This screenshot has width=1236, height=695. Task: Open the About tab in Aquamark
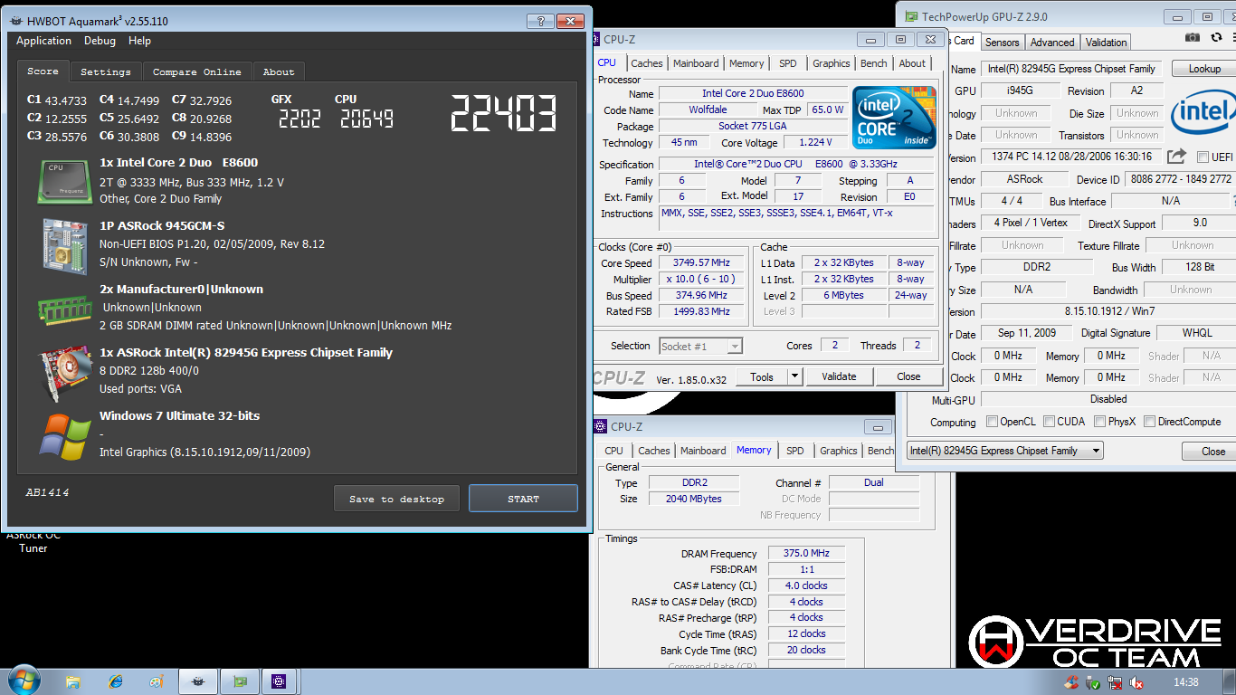279,71
